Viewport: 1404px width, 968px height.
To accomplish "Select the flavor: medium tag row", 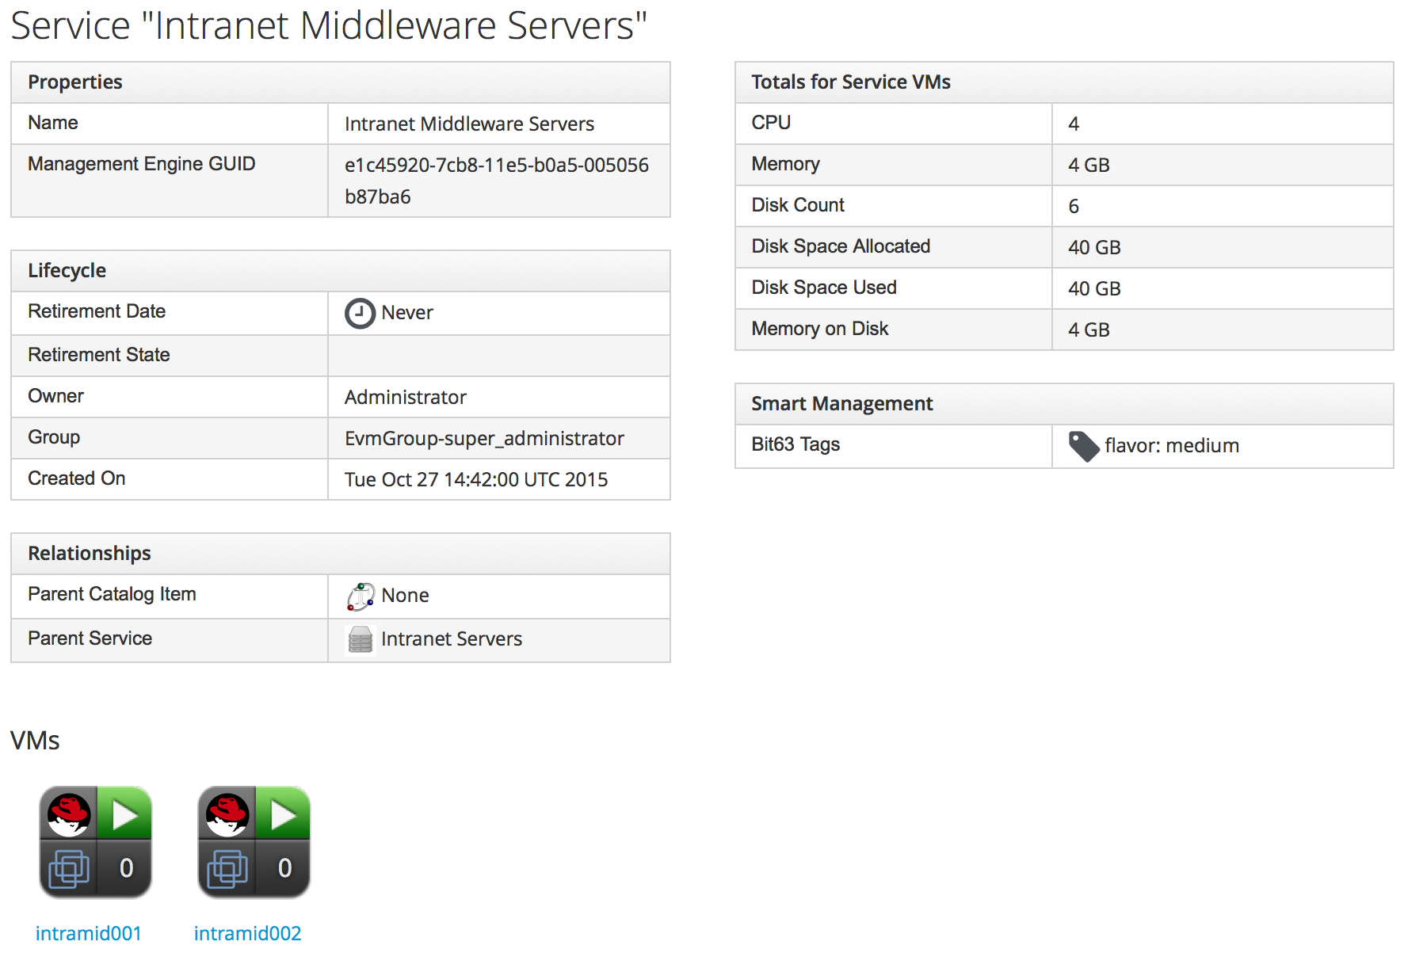I will tap(1171, 446).
